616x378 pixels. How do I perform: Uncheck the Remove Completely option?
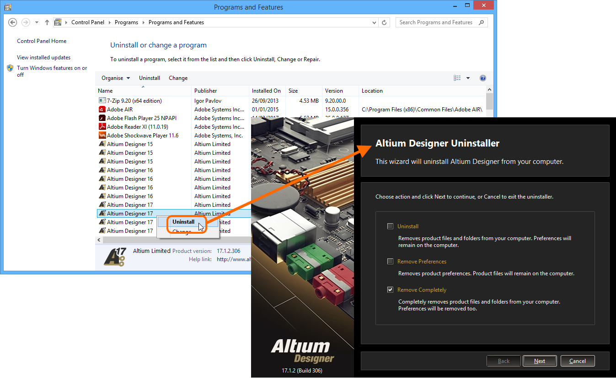[390, 290]
